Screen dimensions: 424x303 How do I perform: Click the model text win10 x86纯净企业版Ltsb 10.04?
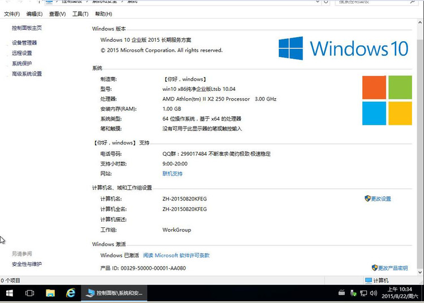199,89
